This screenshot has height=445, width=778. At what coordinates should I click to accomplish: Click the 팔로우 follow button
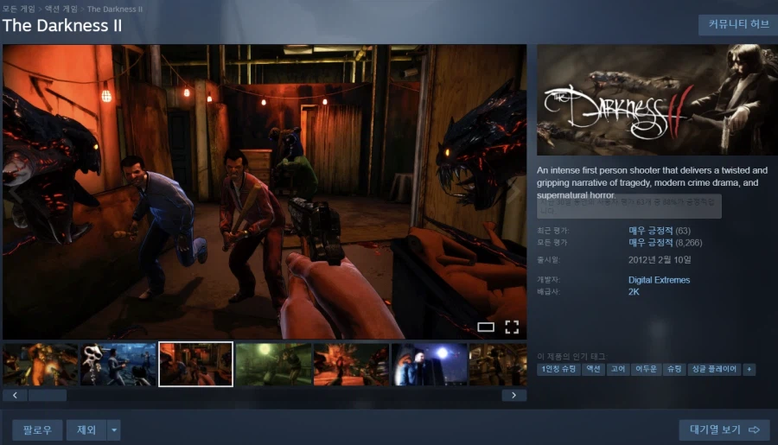pos(37,430)
